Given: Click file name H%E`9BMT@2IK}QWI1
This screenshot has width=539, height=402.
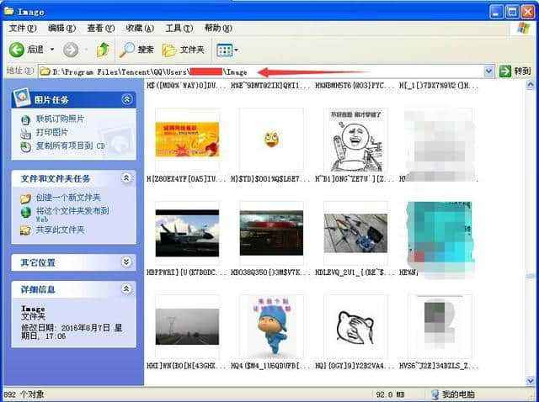Looking at the screenshot, I should pyautogui.click(x=271, y=86).
